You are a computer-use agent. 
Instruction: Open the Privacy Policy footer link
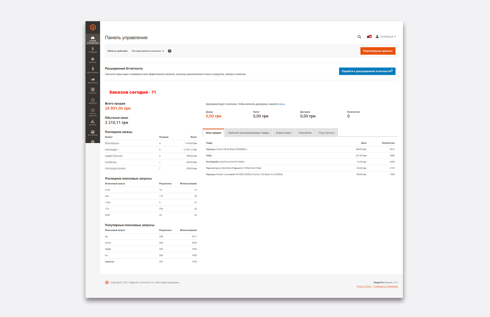364,286
